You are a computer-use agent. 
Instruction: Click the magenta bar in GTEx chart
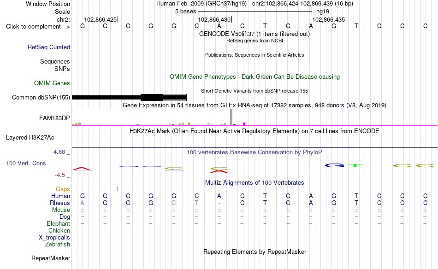coord(244,123)
